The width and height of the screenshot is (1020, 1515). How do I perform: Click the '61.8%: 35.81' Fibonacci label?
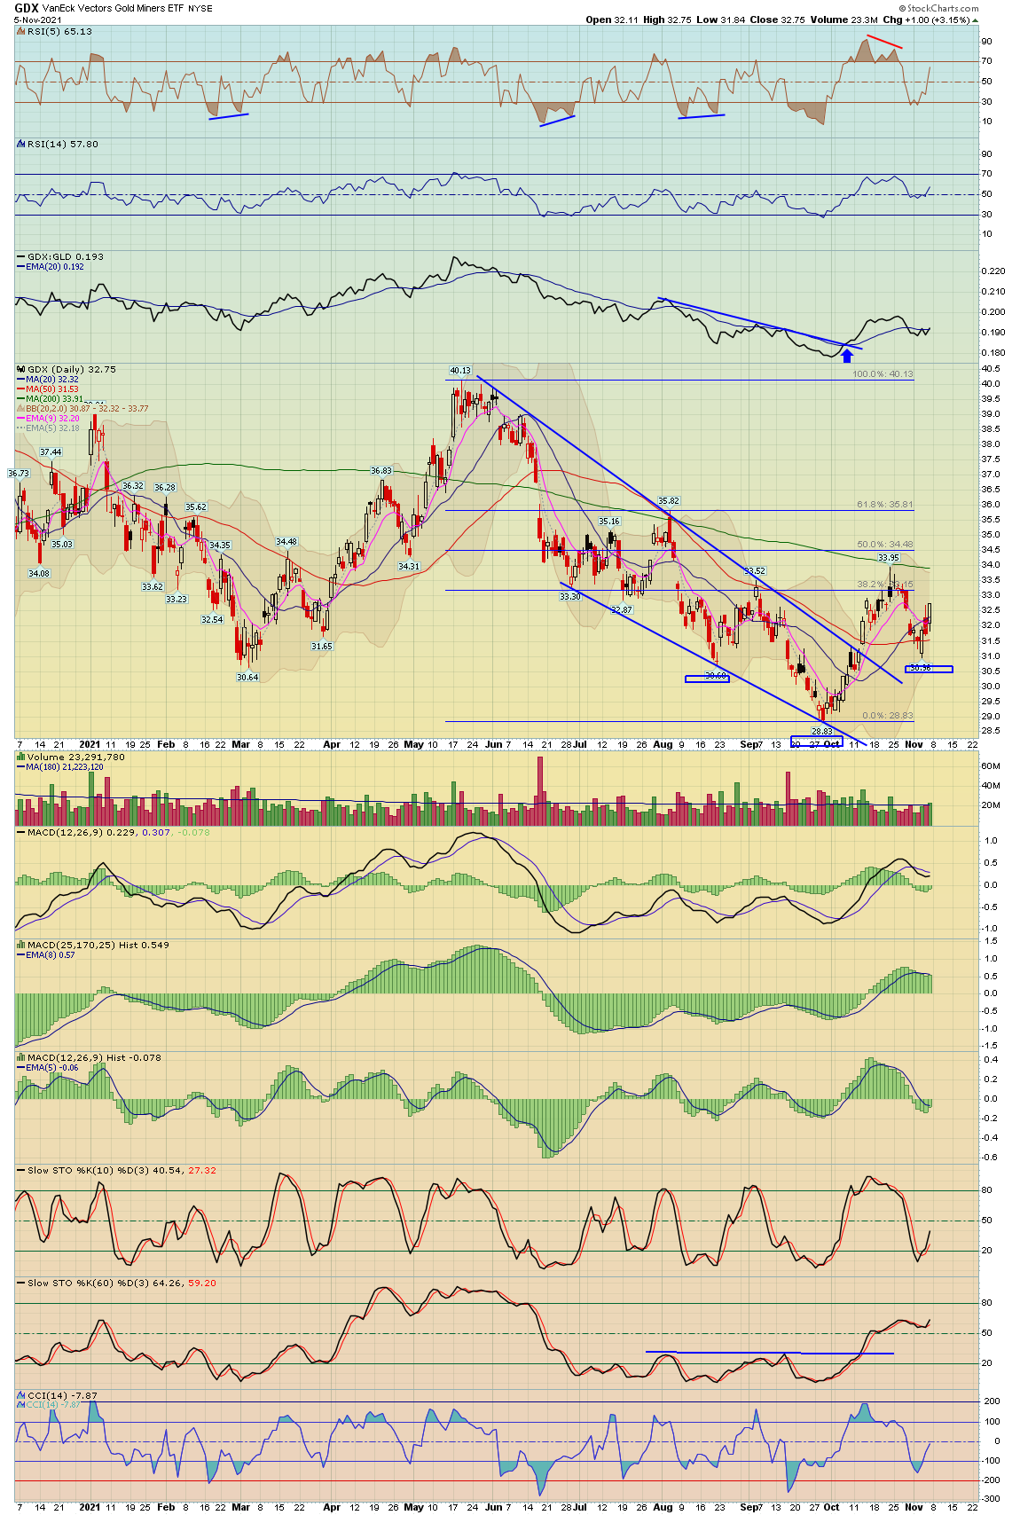(x=885, y=504)
